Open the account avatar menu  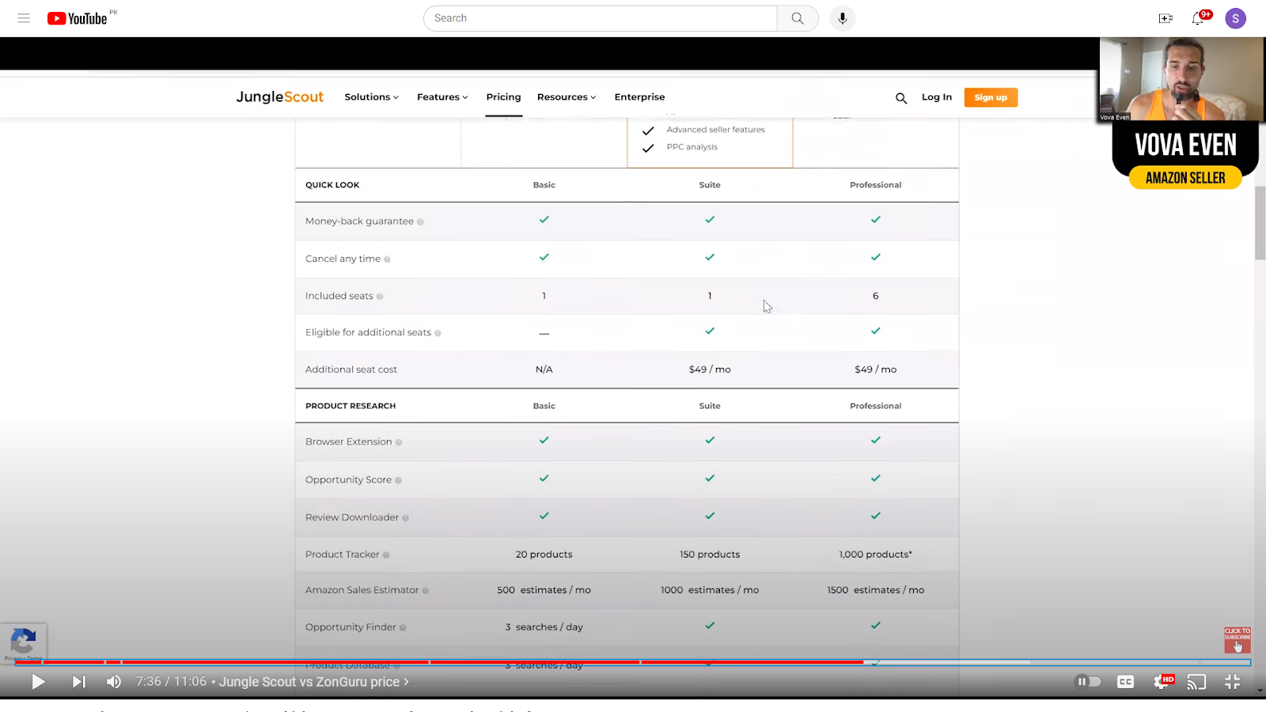tap(1235, 18)
